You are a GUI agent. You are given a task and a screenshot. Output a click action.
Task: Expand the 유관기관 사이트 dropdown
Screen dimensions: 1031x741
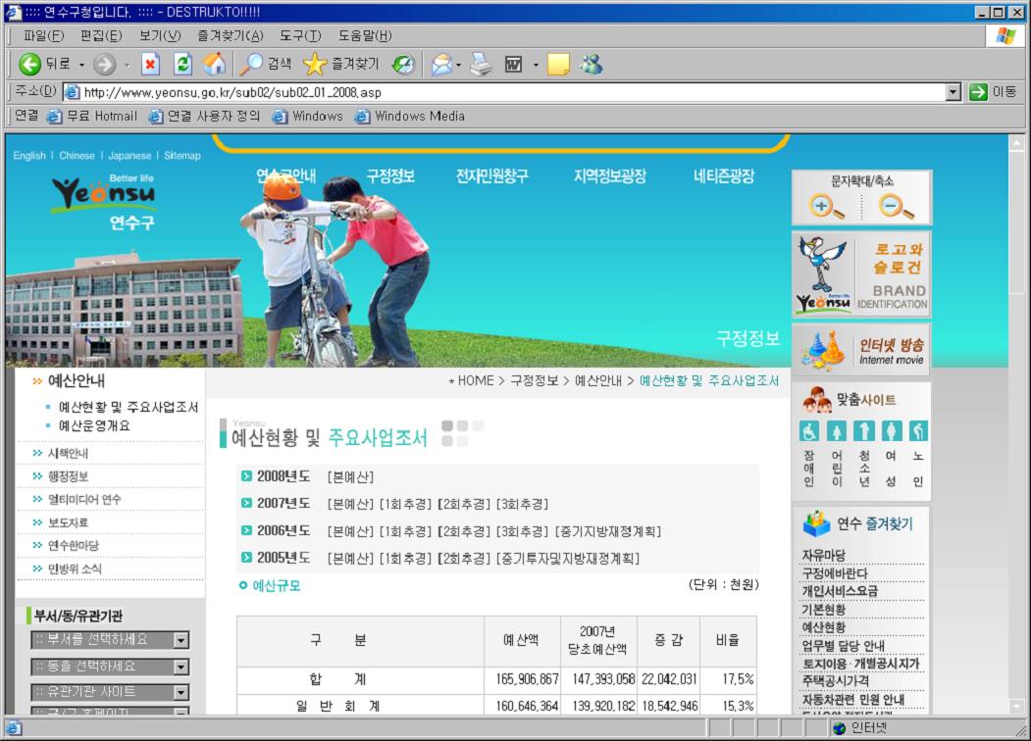tap(180, 692)
